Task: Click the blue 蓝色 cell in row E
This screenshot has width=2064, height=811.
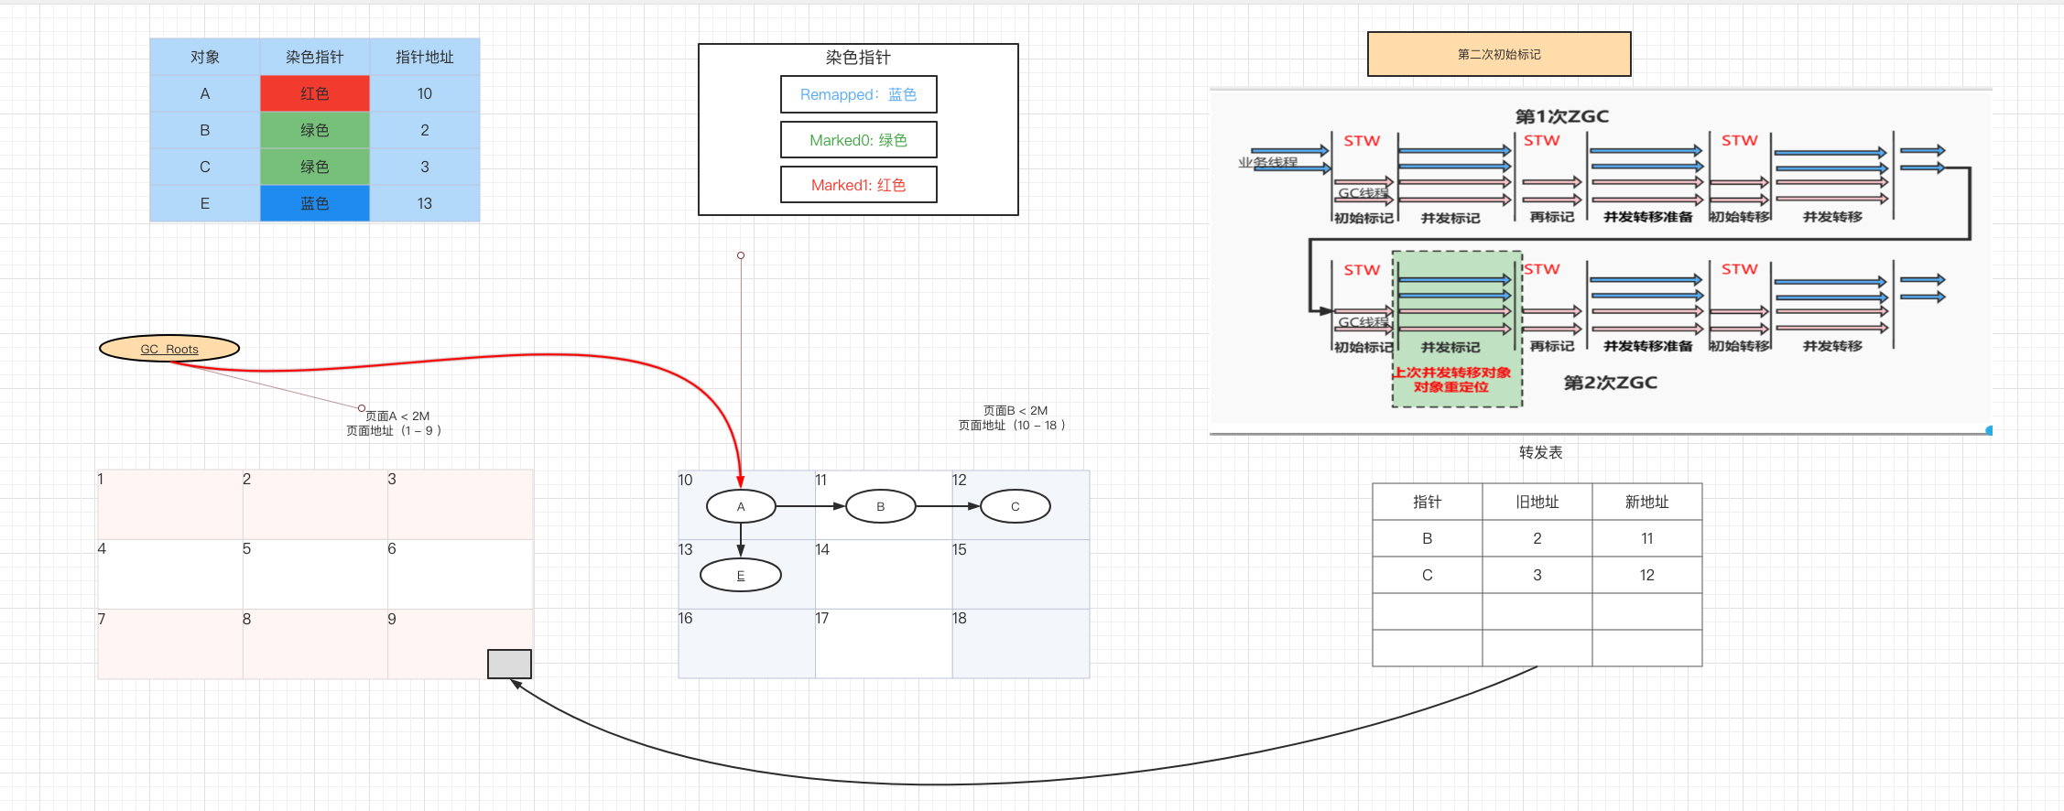Action: (x=314, y=203)
